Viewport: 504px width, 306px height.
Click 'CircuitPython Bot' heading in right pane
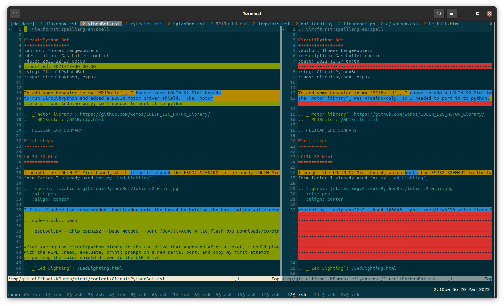[x=321, y=40]
